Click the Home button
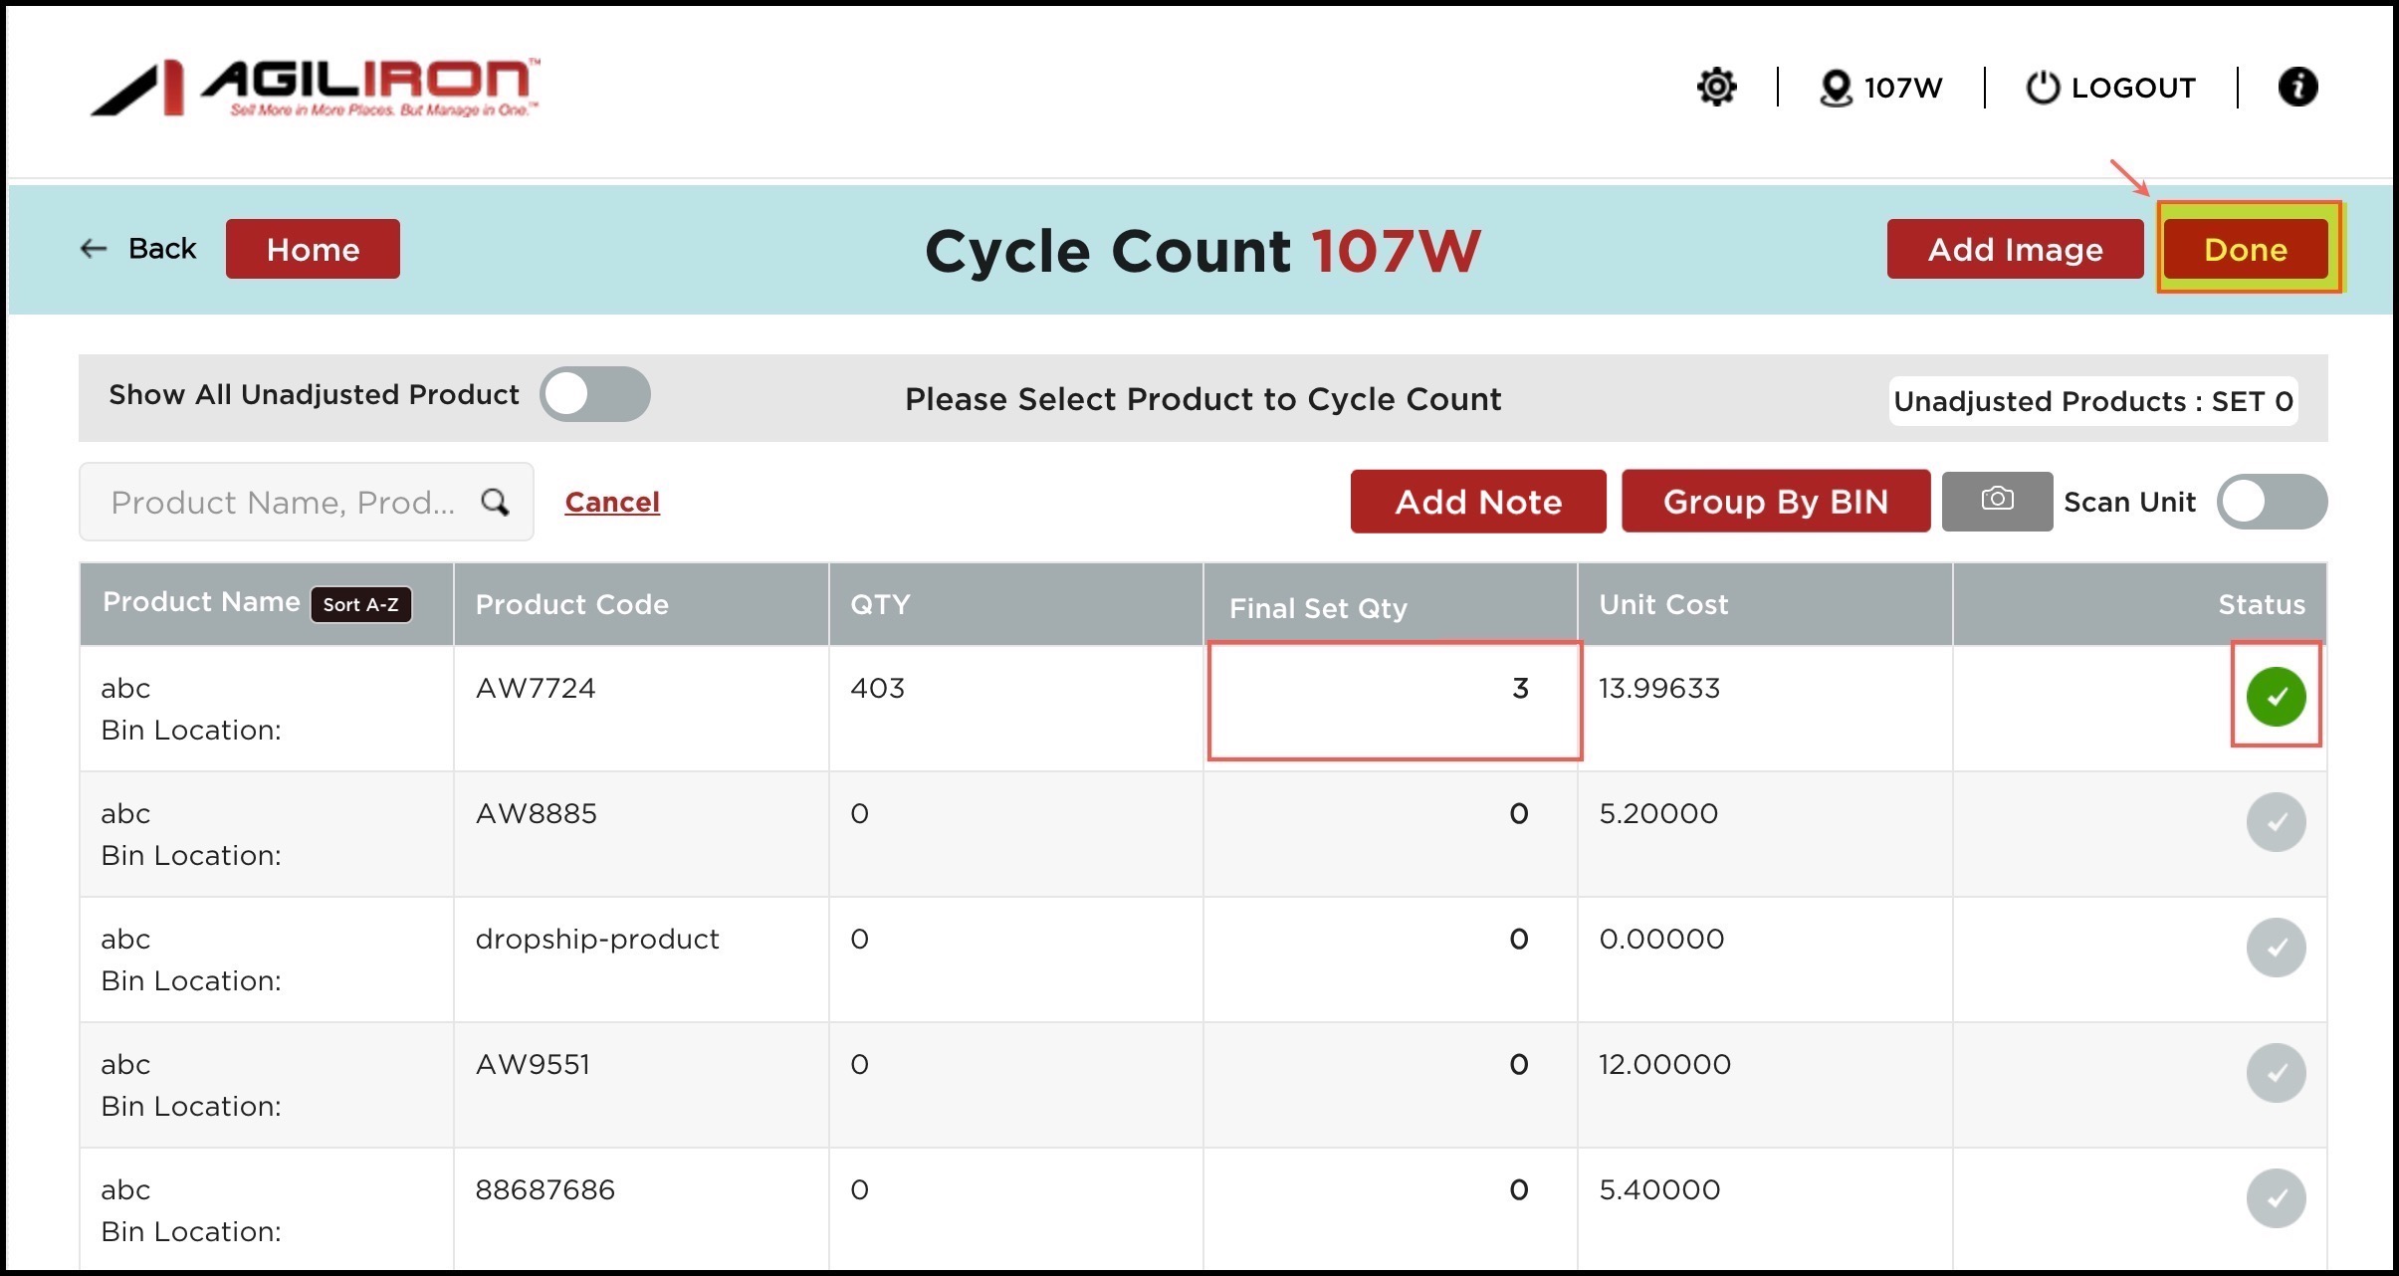2399x1276 pixels. (313, 249)
